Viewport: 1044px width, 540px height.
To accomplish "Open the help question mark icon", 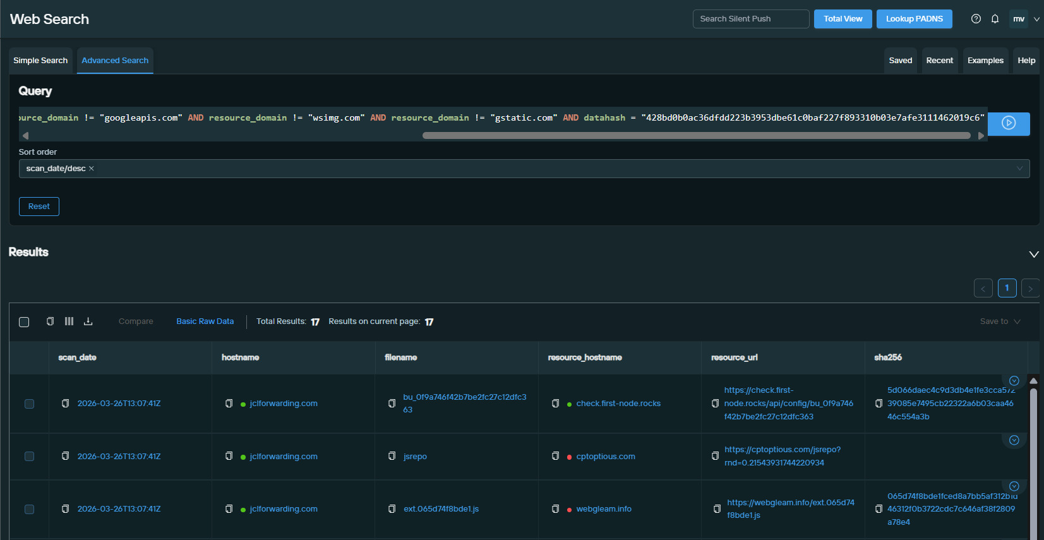I will tap(976, 19).
